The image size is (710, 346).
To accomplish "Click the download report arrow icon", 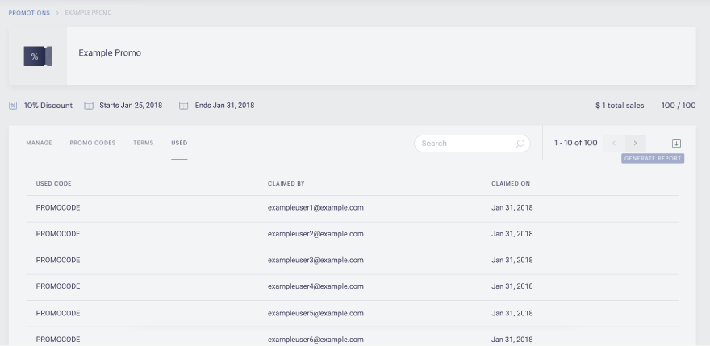I will click(x=676, y=143).
